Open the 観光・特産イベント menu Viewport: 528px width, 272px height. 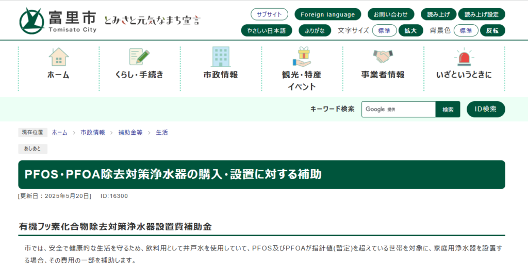(302, 81)
